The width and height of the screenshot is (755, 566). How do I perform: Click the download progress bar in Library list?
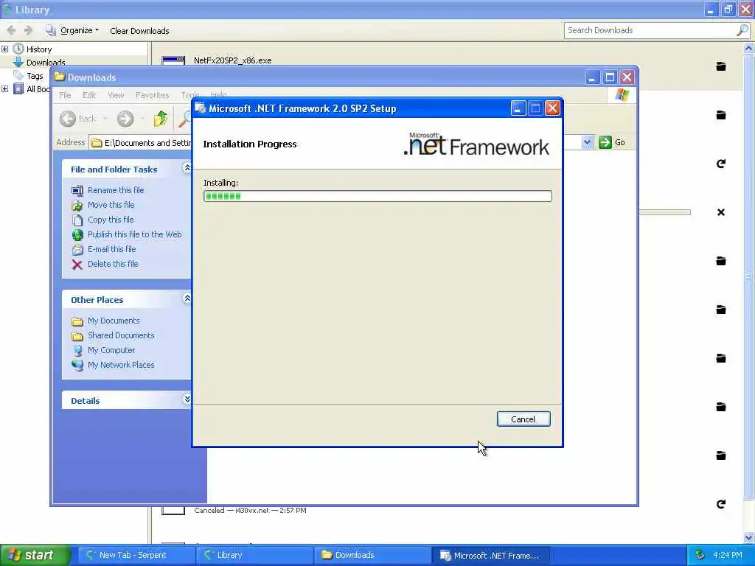click(x=665, y=212)
